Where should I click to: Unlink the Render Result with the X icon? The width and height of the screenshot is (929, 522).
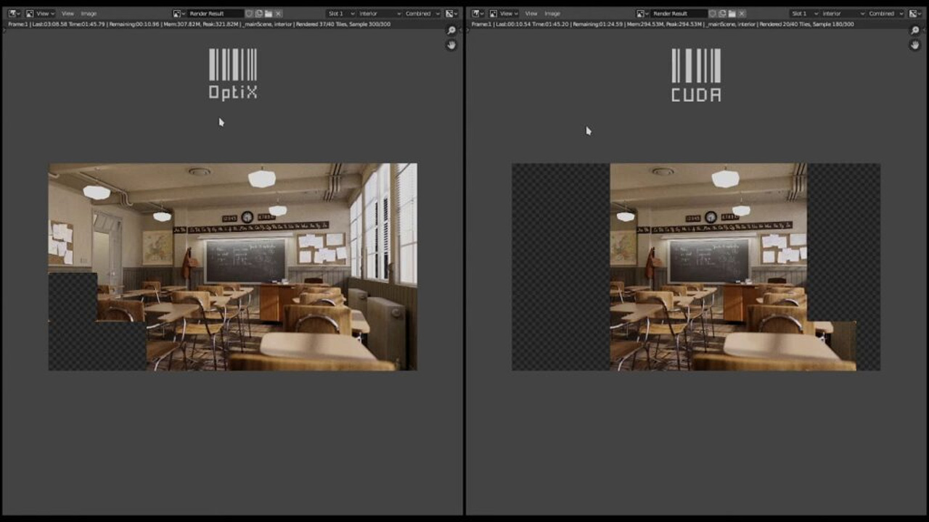tap(278, 13)
